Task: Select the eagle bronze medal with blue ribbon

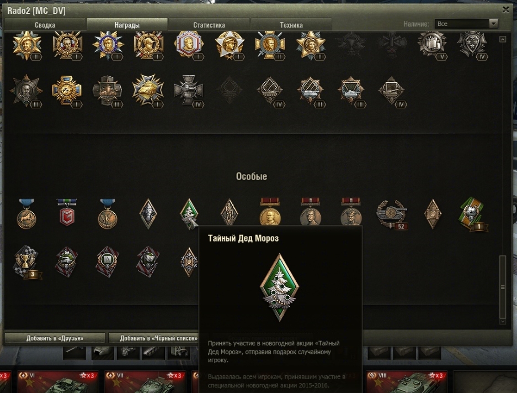Action: pyautogui.click(x=108, y=213)
